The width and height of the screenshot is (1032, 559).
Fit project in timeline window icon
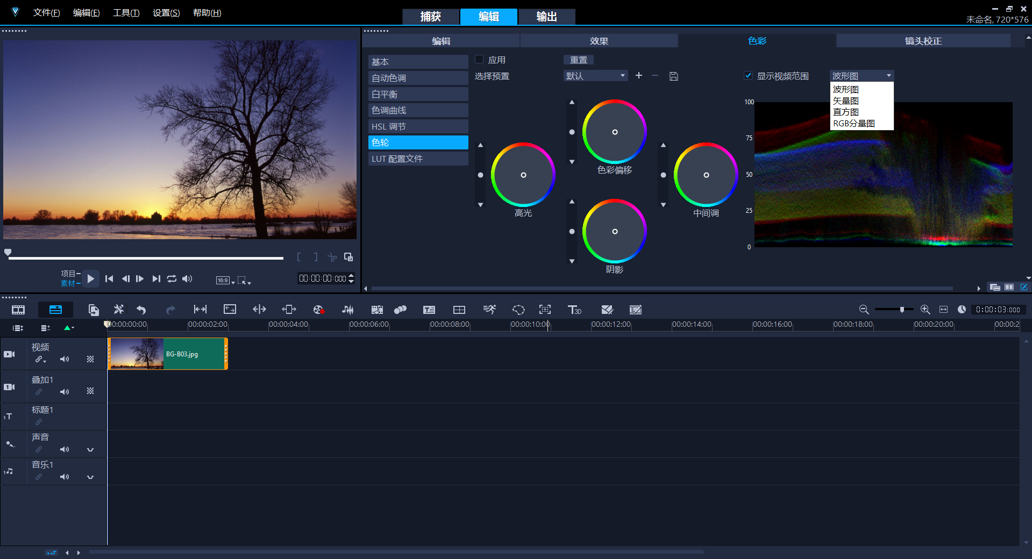click(943, 310)
